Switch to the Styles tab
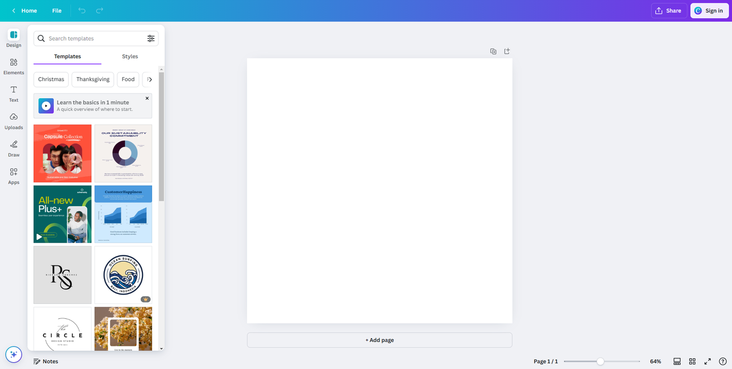Image resolution: width=732 pixels, height=369 pixels. (x=130, y=57)
